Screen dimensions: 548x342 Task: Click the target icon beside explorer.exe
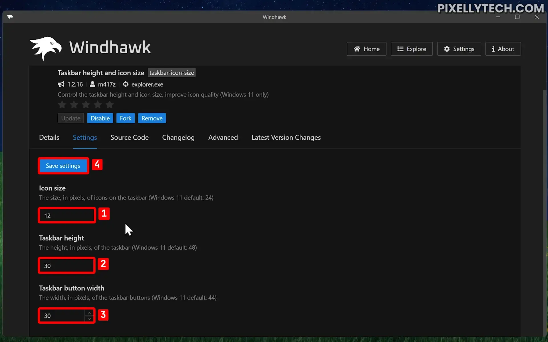[126, 84]
